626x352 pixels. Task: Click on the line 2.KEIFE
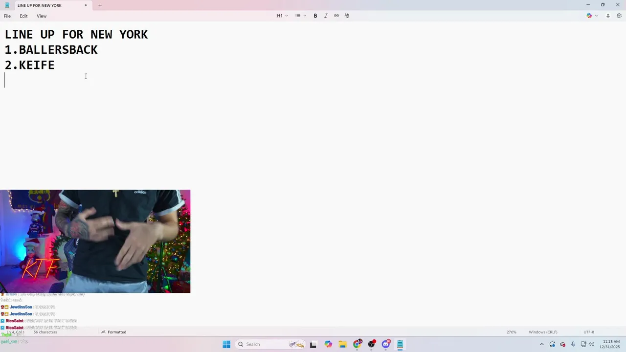click(30, 65)
